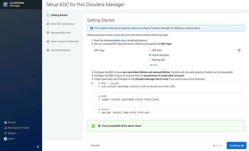Click the blue info icon in banner
This screenshot has width=249, height=151.
(x=91, y=28)
